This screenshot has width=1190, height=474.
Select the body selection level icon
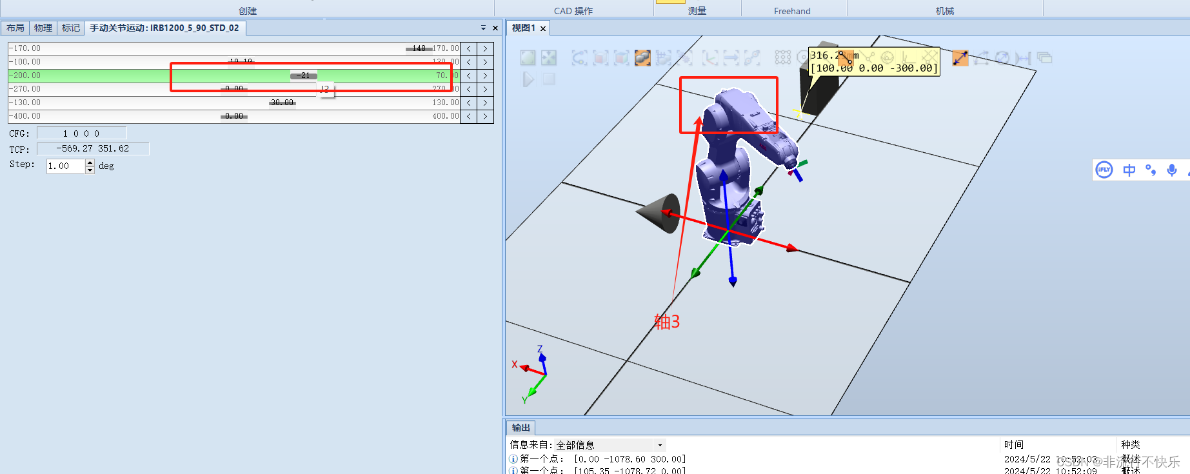tap(622, 58)
